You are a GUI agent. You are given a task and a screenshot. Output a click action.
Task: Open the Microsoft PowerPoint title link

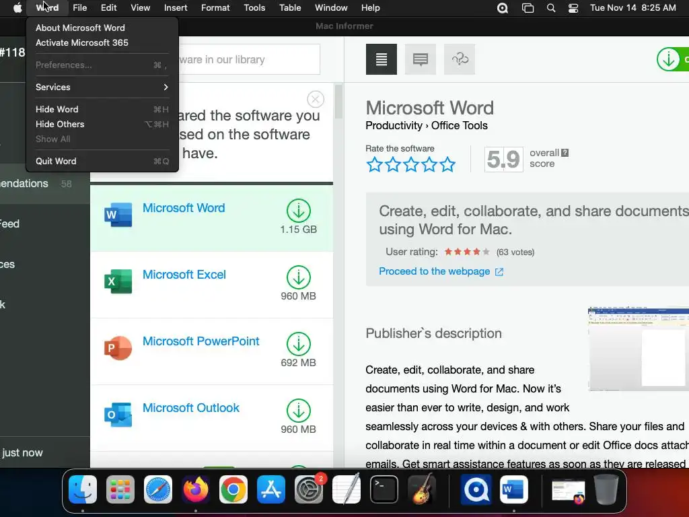(201, 341)
